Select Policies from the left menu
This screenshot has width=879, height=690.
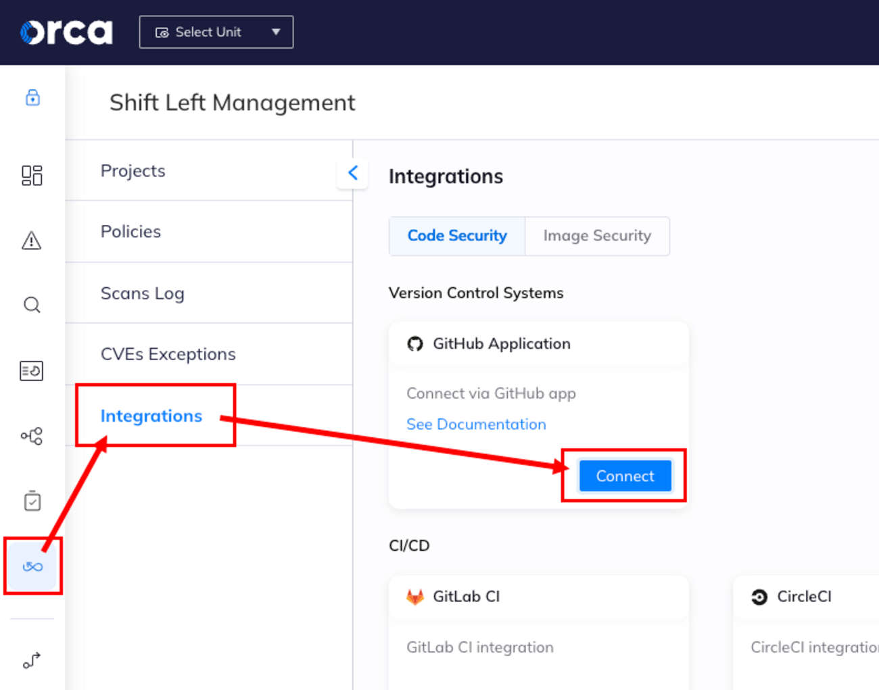(x=131, y=231)
